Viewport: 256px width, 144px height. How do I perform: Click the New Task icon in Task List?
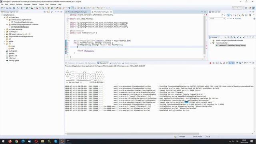point(222,15)
